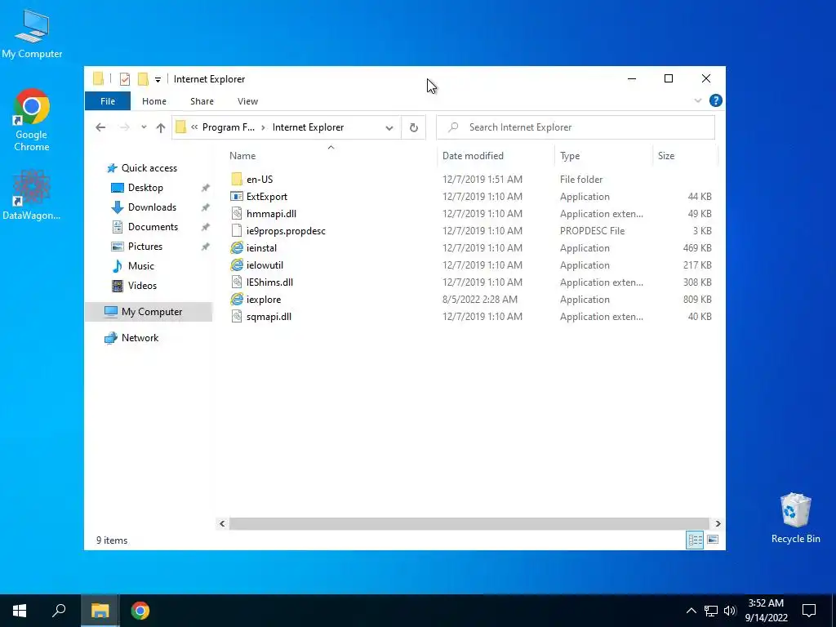
Task: Select Quick access in navigation pane
Action: [142, 168]
